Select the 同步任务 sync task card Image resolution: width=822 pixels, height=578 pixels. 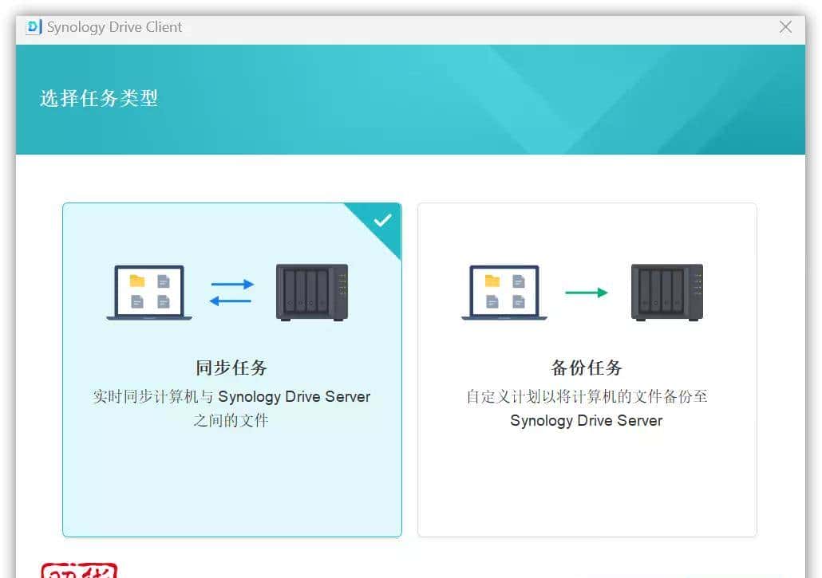click(x=231, y=370)
